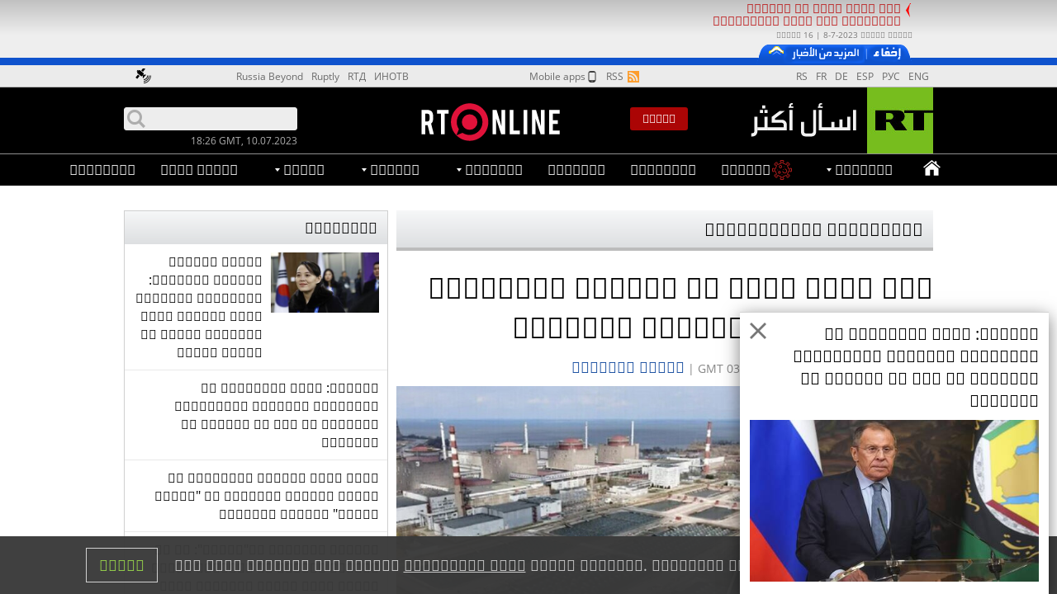Click the red live broadcast button
Image resolution: width=1057 pixels, height=594 pixels.
pyautogui.click(x=659, y=119)
